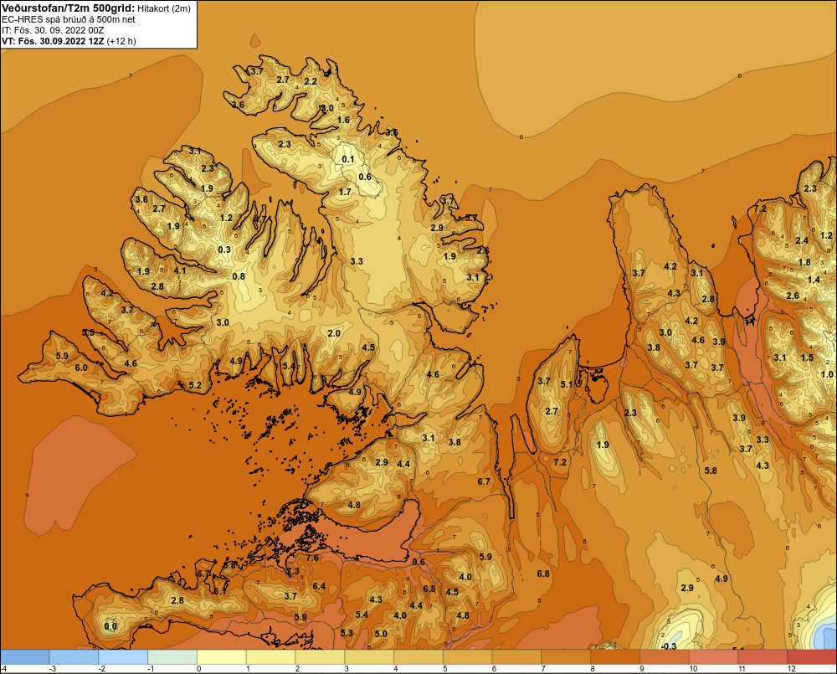
Task: Click the legend label '9'
Action: coord(642,669)
